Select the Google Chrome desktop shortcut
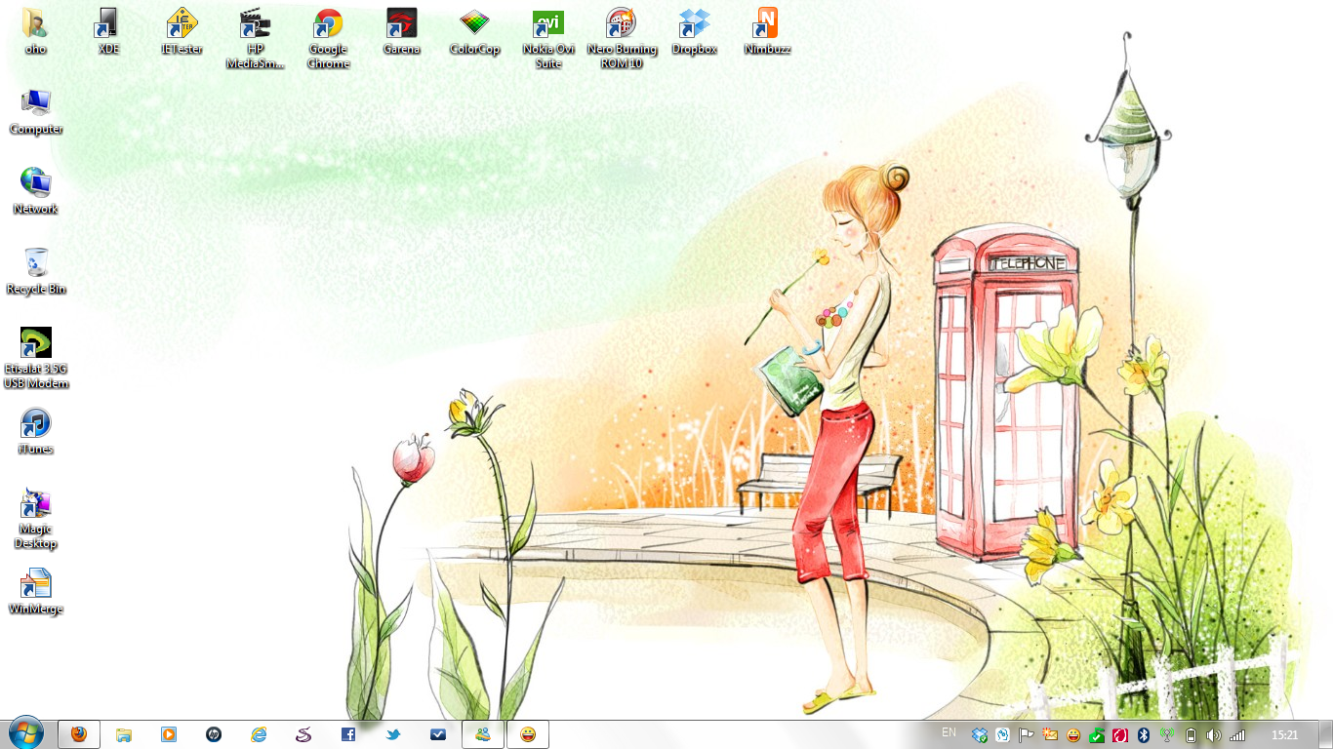Screen dimensions: 1333x749 [328, 25]
